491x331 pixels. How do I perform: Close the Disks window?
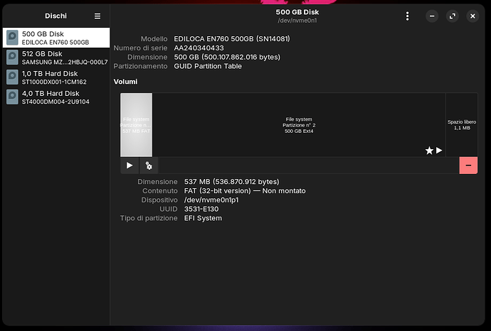pyautogui.click(x=472, y=16)
